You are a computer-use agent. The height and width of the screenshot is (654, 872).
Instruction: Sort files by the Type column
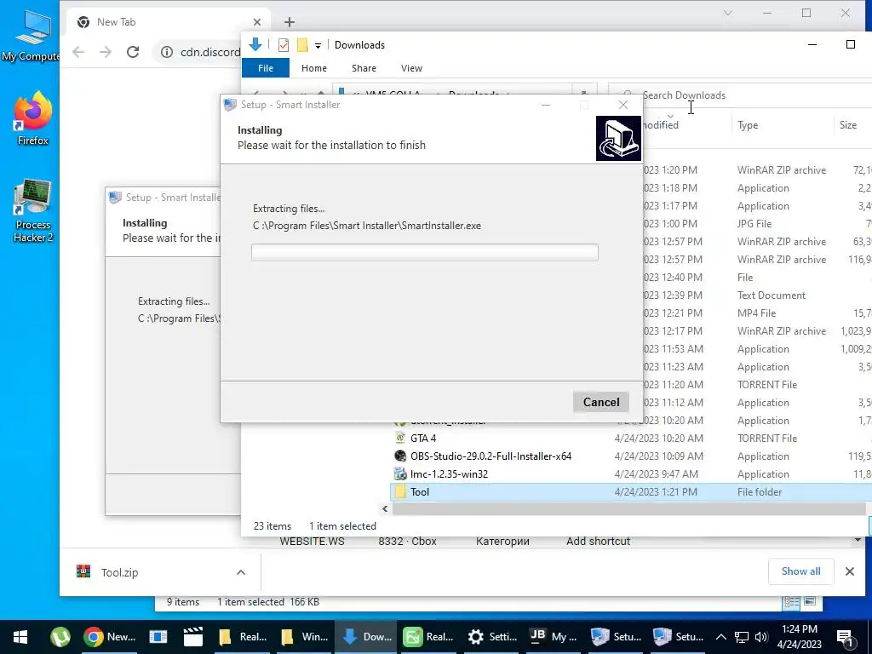748,125
